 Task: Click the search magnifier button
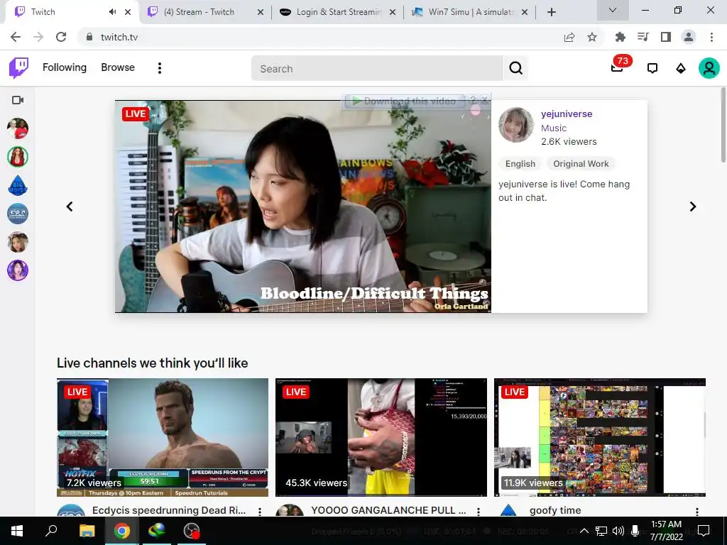coord(515,69)
